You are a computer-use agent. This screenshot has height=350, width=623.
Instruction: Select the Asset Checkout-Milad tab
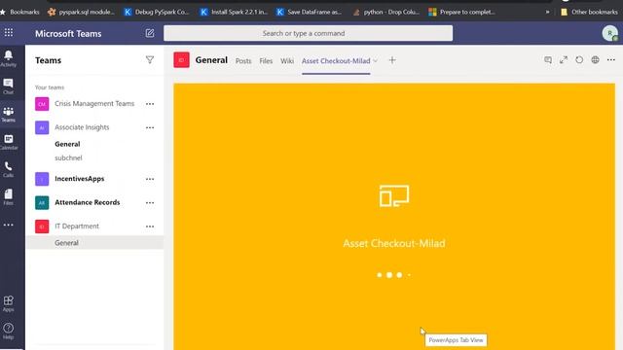(336, 61)
